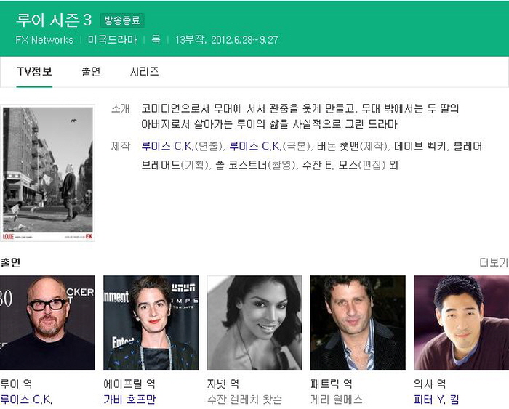Click the Louie season 3 poster image
The image size is (509, 409).
point(48,173)
